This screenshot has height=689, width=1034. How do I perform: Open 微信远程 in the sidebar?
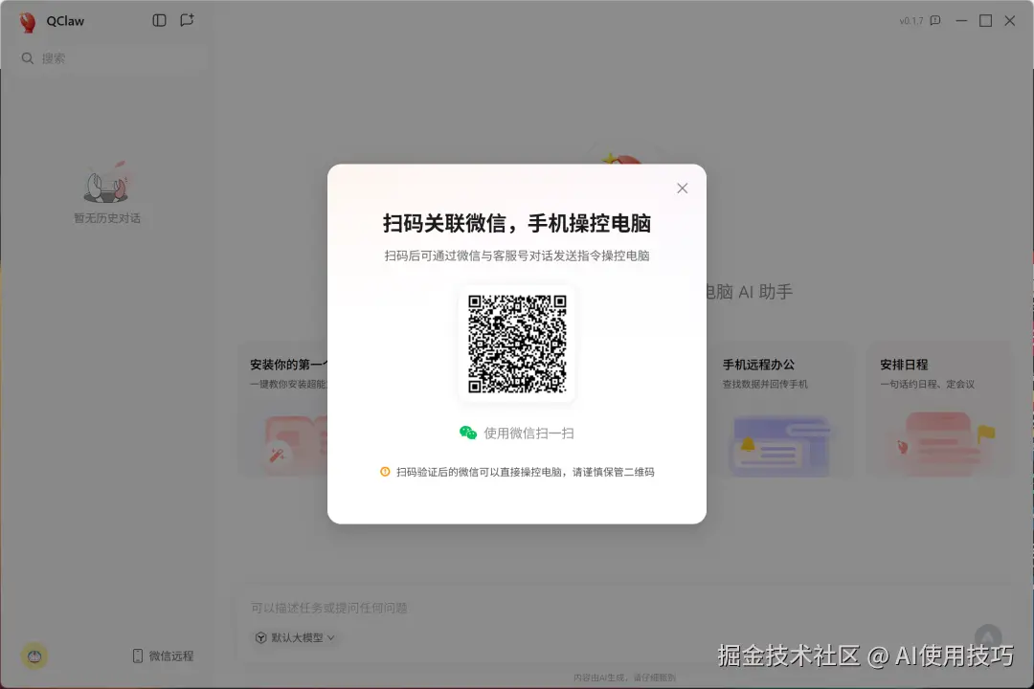coord(163,656)
